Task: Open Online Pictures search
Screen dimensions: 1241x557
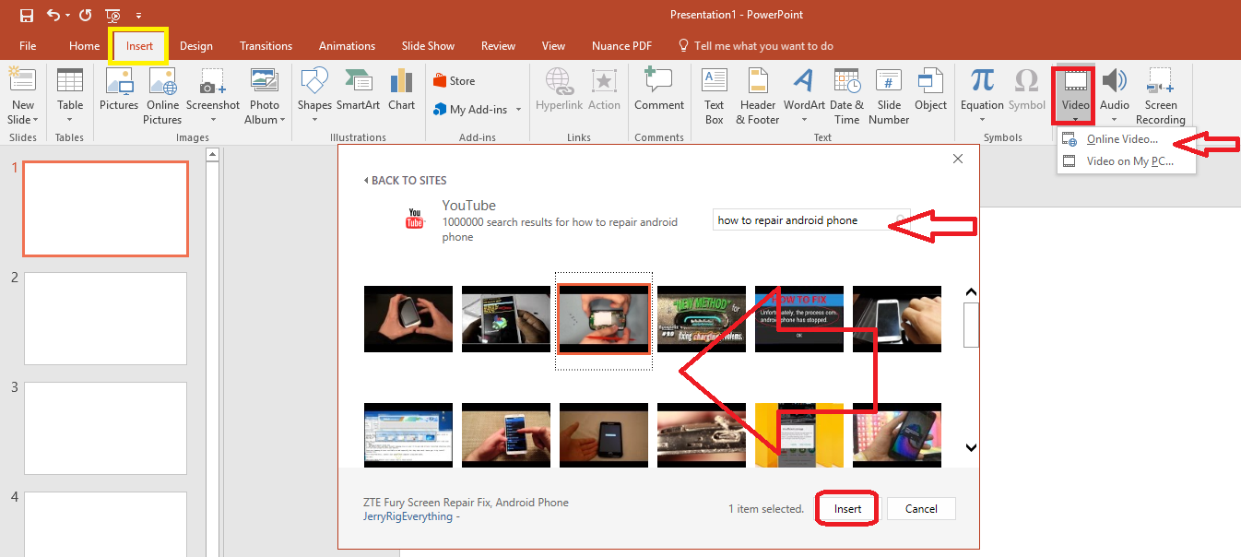Action: [163, 97]
